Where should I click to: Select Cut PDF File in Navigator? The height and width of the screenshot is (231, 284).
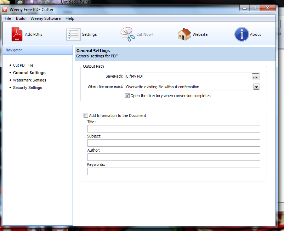pyautogui.click(x=23, y=65)
